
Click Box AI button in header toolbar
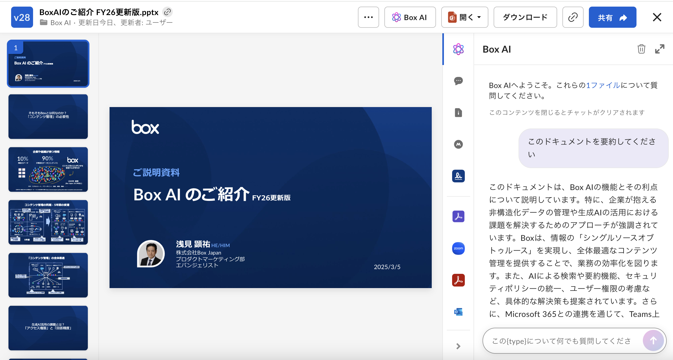pos(410,17)
